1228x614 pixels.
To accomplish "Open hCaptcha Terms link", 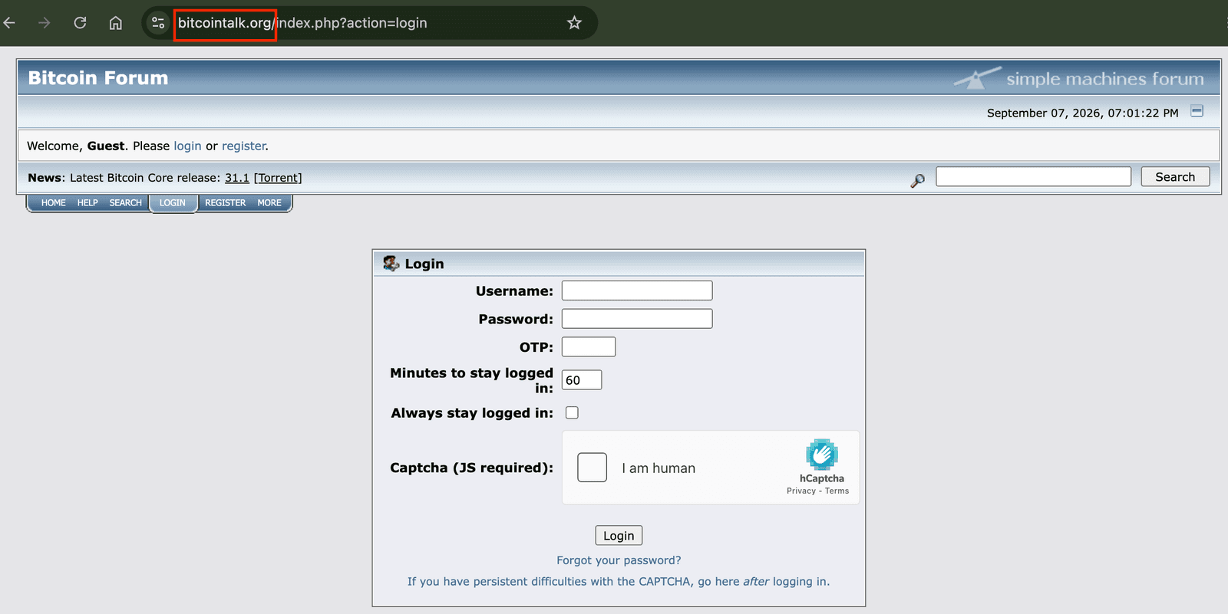I will coord(837,491).
